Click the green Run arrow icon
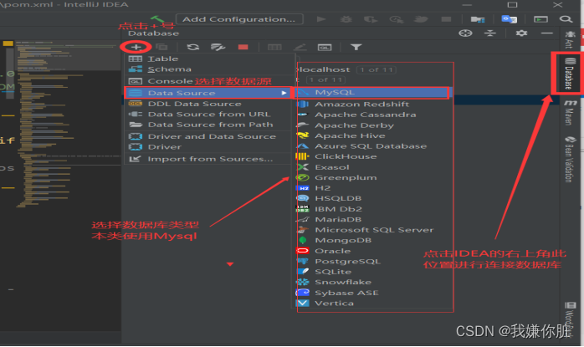584x347 pixels. coord(321,19)
